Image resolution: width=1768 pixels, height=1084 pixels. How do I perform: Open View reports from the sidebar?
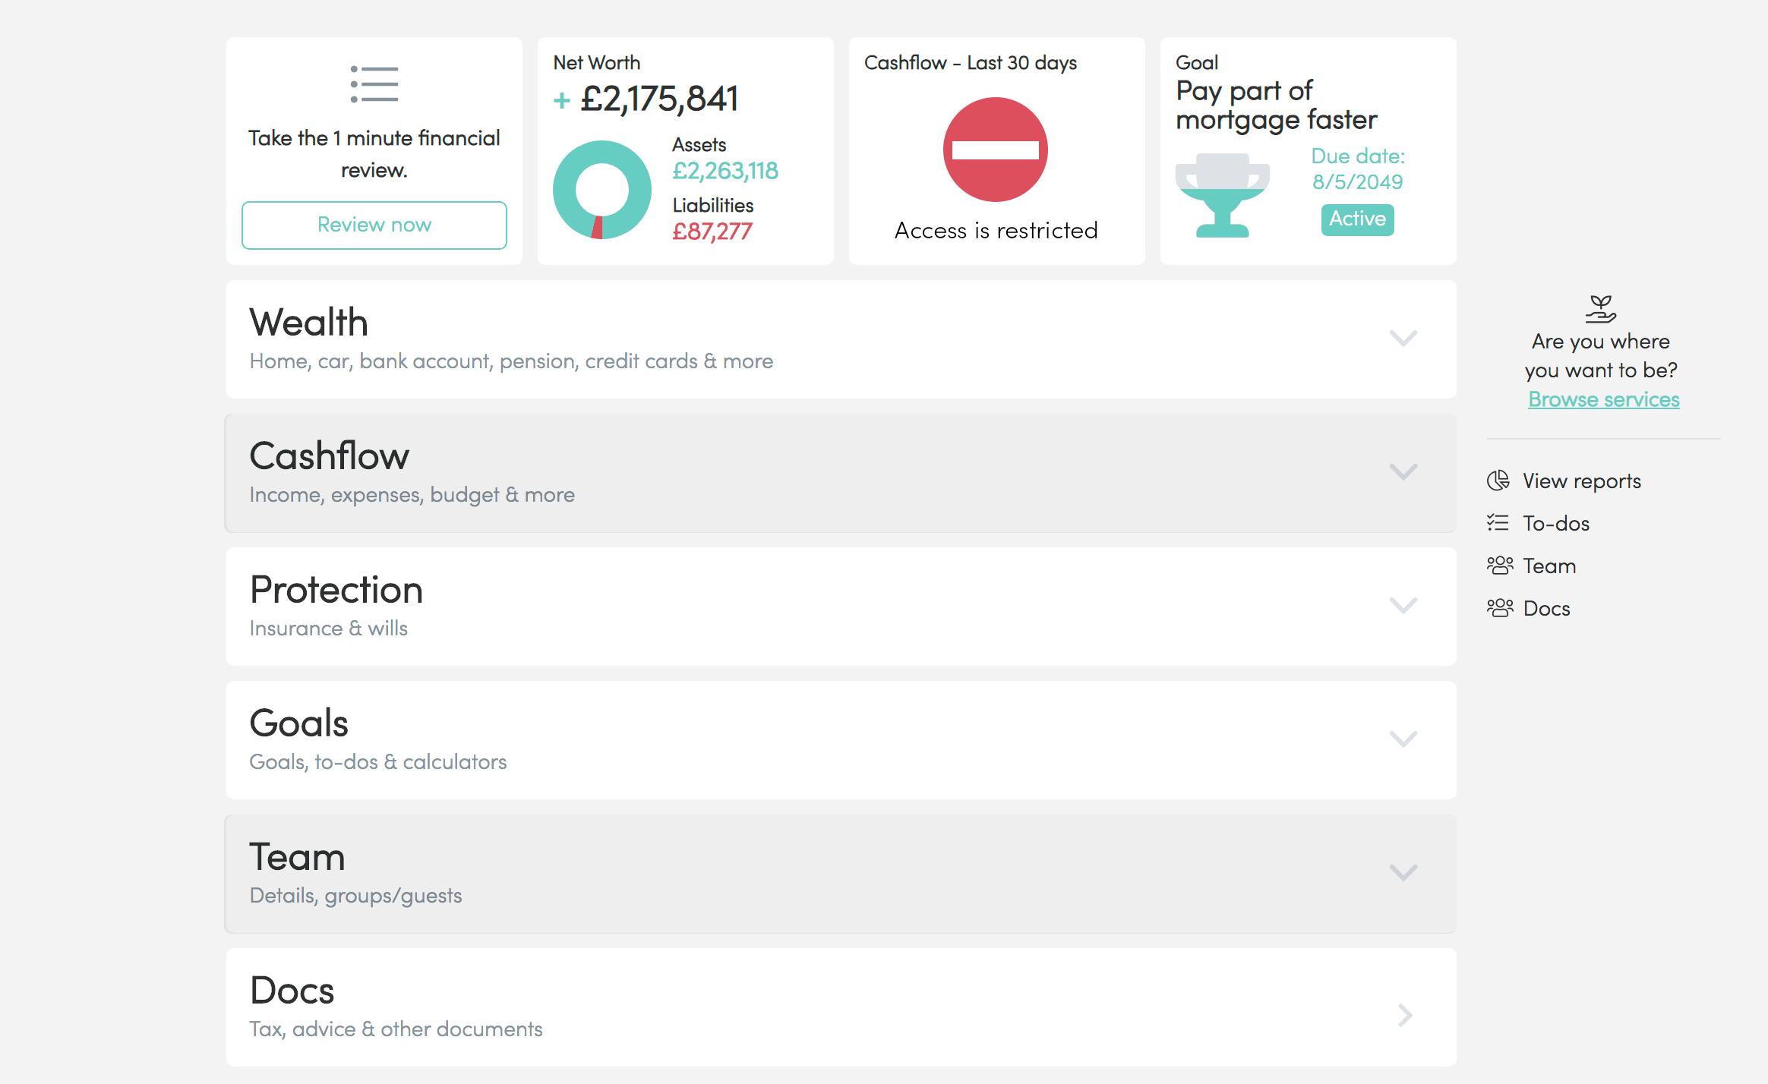[1582, 481]
